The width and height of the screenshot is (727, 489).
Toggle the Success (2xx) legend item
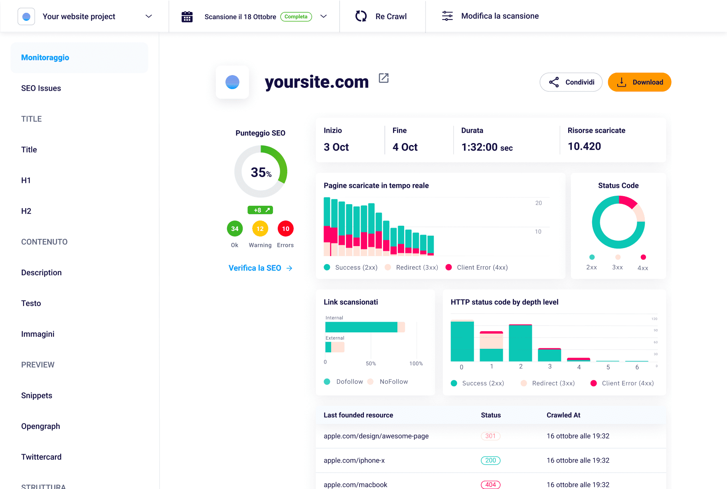click(327, 267)
